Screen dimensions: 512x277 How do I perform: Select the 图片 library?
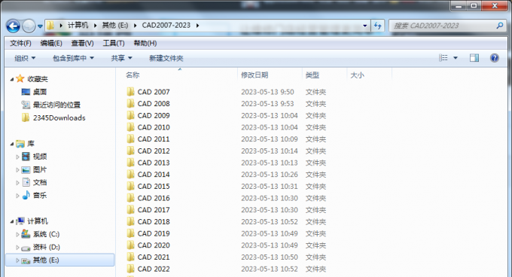pyautogui.click(x=40, y=169)
